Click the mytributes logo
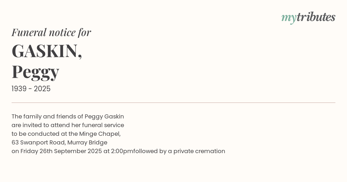This screenshot has height=182, width=347. coord(308,17)
